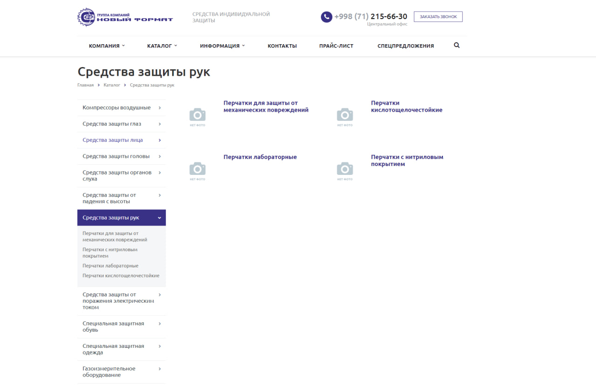
Task: Click placeholder photo for Перчатки с нитриловым покрытием
Action: click(x=345, y=171)
